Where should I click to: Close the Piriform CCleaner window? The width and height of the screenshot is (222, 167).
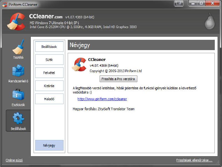[x=212, y=3]
